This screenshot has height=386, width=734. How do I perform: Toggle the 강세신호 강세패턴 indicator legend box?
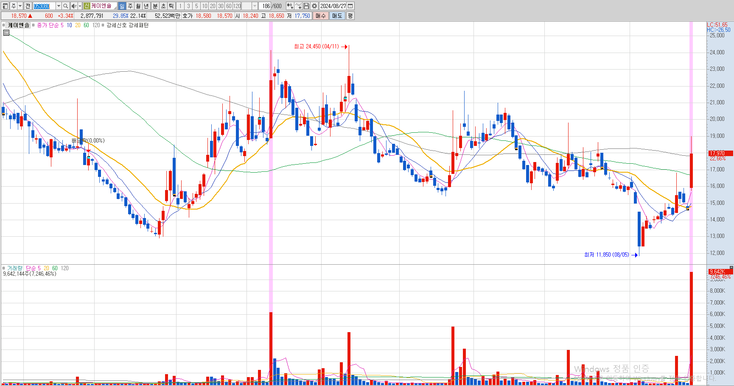click(x=103, y=25)
